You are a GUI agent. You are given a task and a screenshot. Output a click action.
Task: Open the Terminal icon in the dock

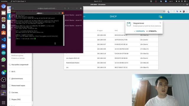click(x=4, y=86)
